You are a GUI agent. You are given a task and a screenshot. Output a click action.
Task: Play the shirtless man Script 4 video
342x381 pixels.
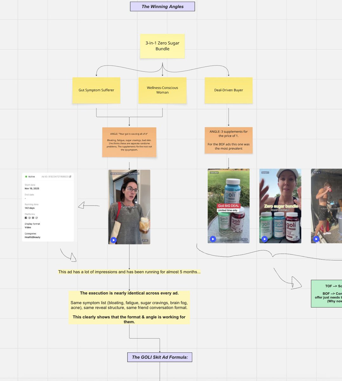pyautogui.click(x=316, y=239)
